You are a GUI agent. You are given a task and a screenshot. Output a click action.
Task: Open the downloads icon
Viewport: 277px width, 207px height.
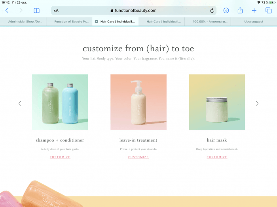tap(226, 10)
